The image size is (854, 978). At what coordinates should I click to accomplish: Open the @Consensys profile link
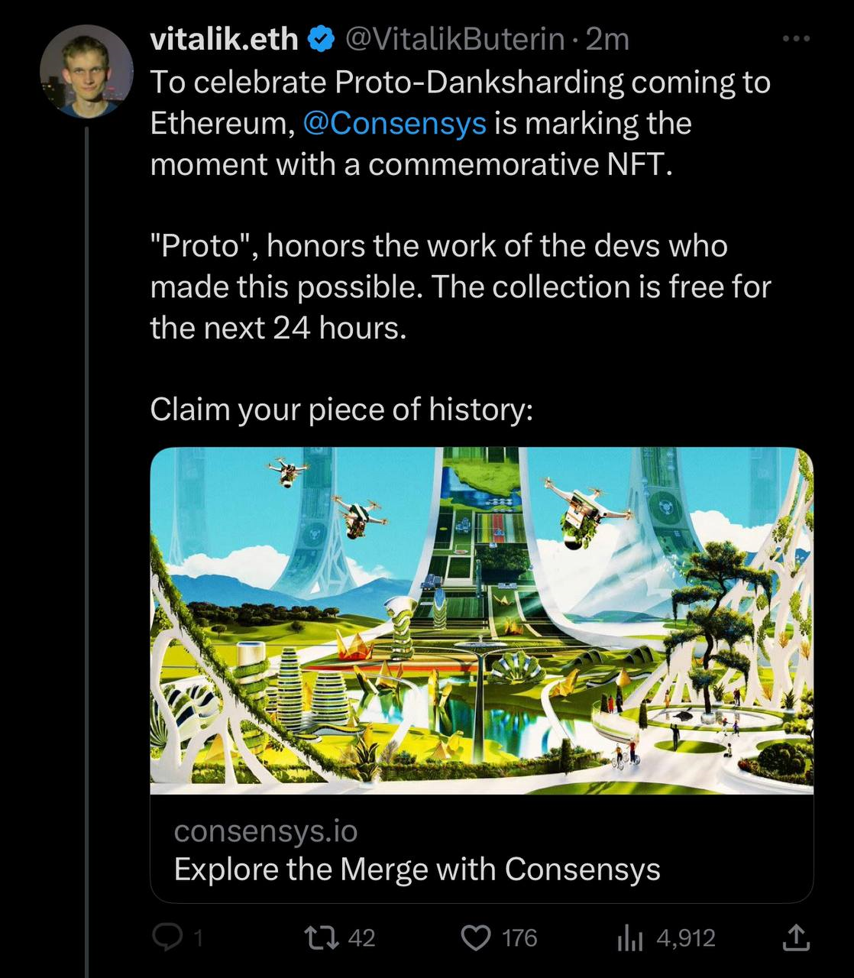tap(395, 122)
